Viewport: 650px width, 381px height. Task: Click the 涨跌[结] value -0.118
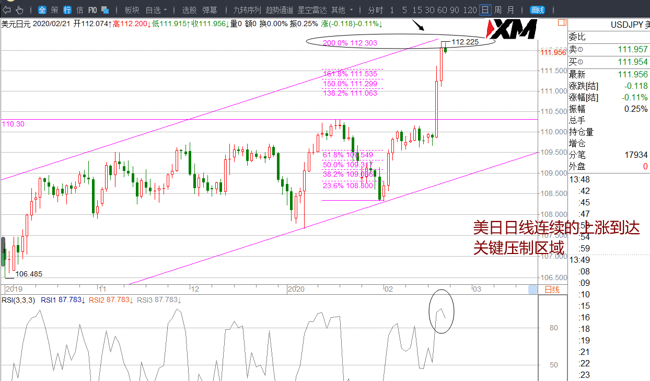point(635,86)
